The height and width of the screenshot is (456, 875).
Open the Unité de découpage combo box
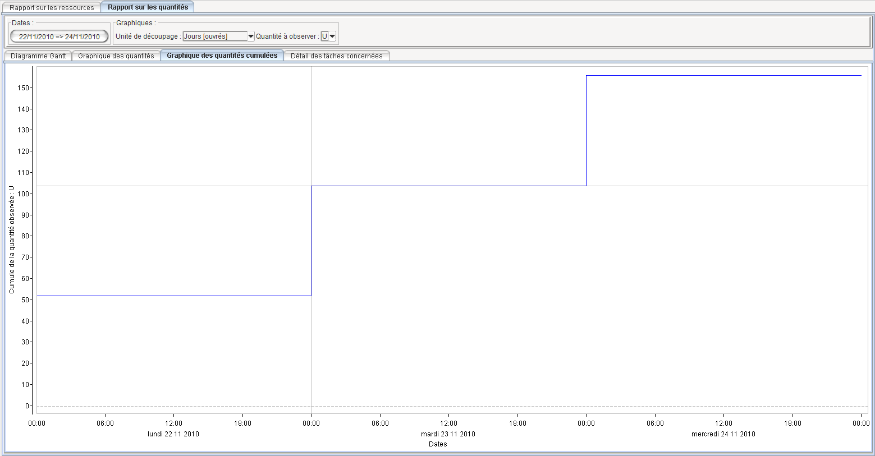215,36
